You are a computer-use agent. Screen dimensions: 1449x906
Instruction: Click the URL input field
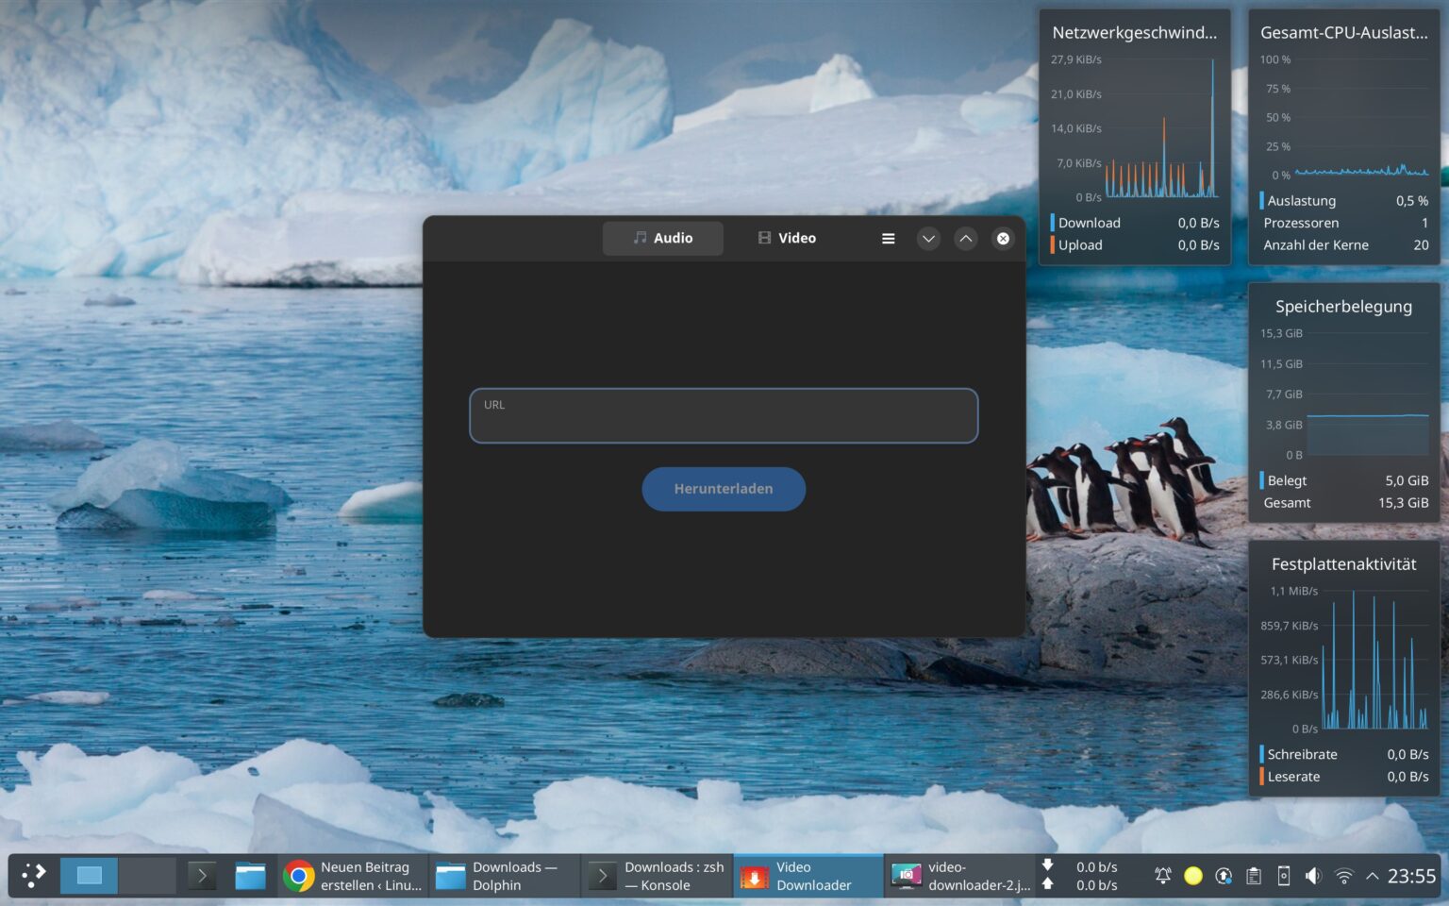(724, 415)
